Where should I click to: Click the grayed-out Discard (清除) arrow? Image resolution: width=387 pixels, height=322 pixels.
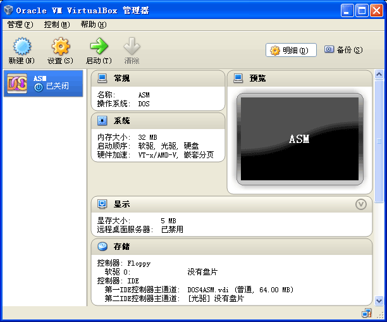(x=132, y=46)
